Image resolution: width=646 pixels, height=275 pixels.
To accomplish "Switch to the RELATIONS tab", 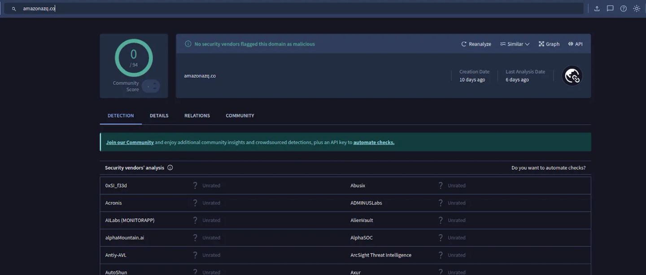I will pos(197,116).
